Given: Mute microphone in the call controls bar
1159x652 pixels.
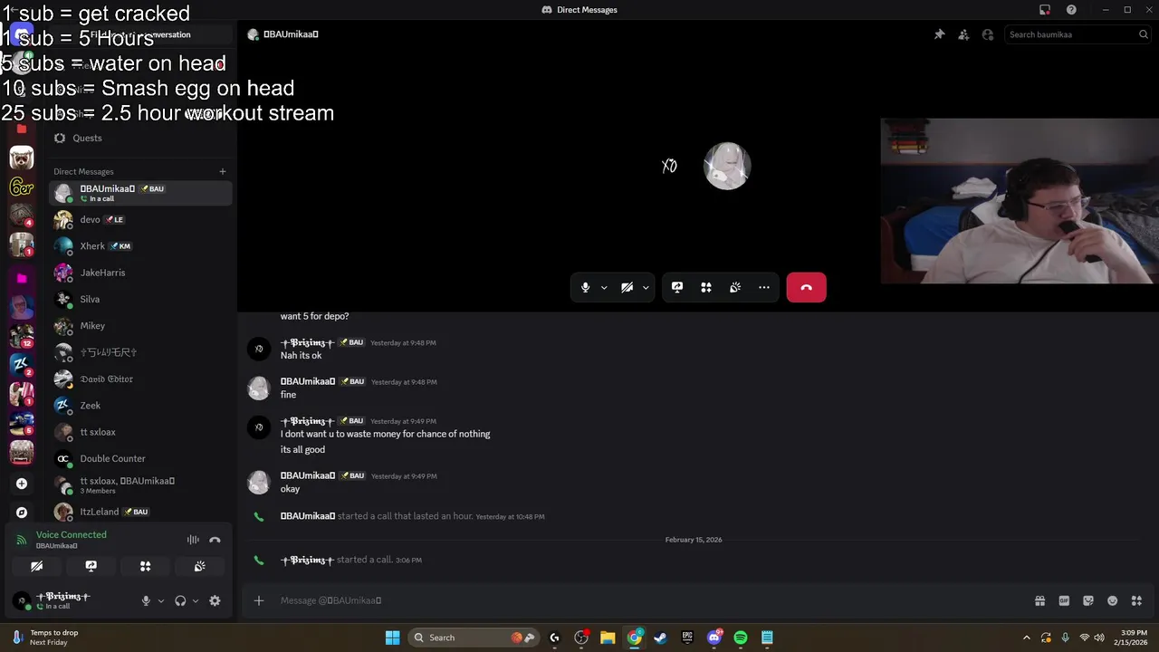Looking at the screenshot, I should pyautogui.click(x=586, y=287).
